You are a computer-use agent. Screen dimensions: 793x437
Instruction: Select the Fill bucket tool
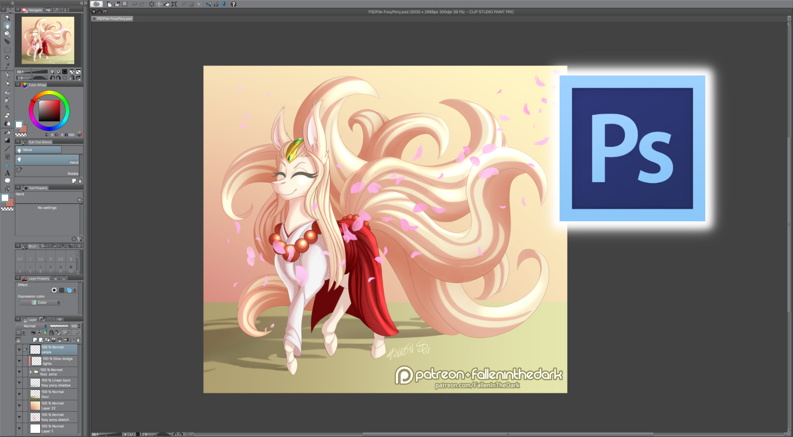click(7, 132)
